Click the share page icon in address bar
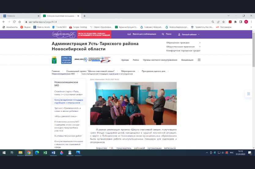This screenshot has width=255, height=169. click(x=218, y=22)
